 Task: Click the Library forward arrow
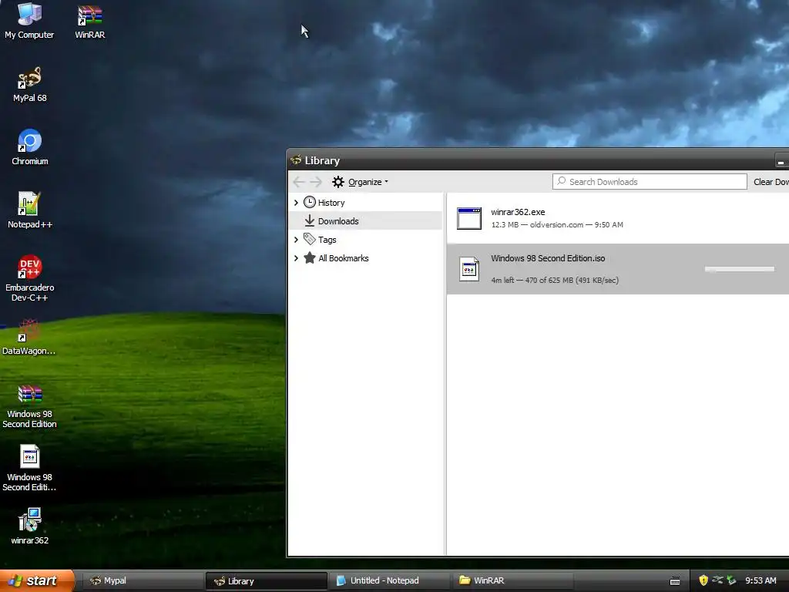click(316, 182)
